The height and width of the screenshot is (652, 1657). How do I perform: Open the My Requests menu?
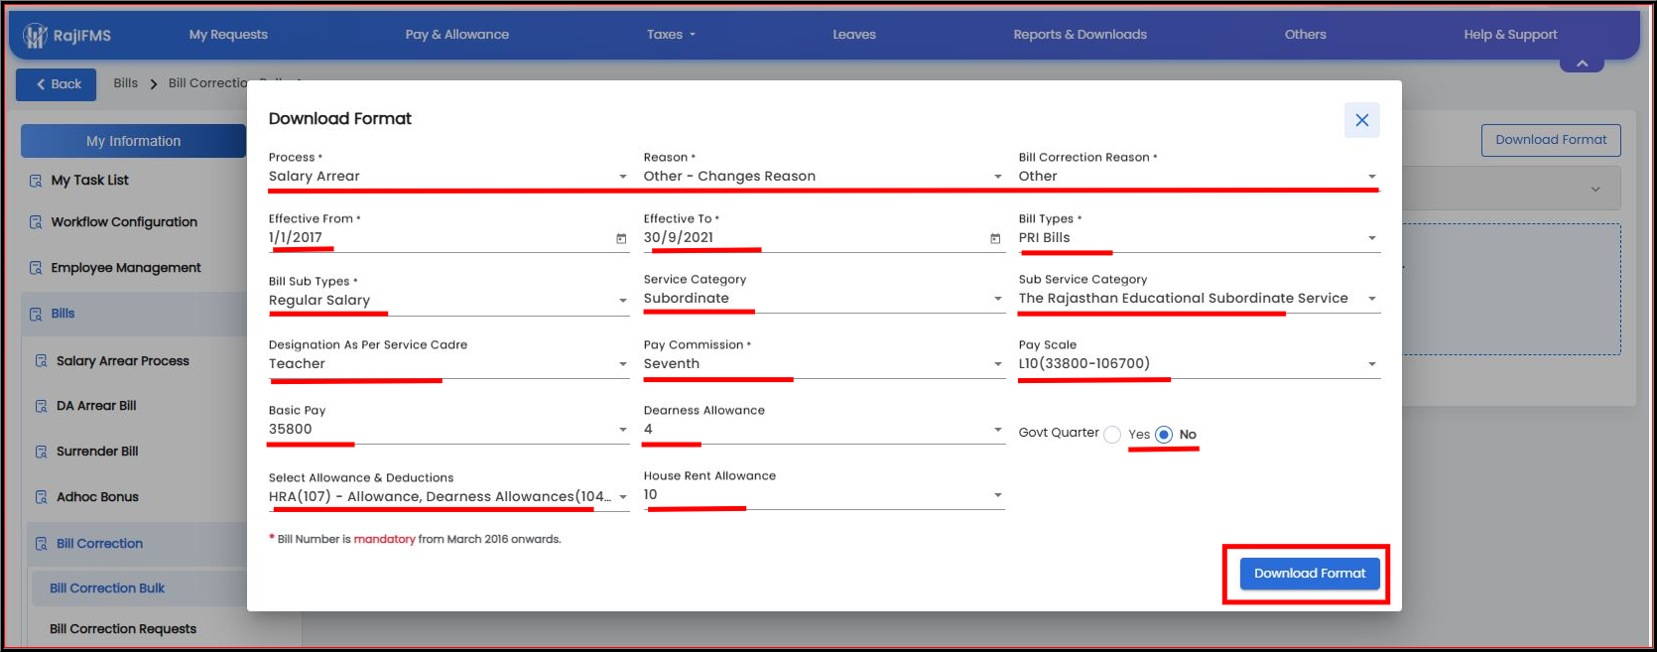(x=228, y=35)
